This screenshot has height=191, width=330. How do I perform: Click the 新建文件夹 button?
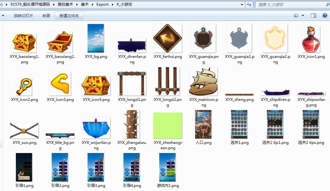(x=69, y=15)
